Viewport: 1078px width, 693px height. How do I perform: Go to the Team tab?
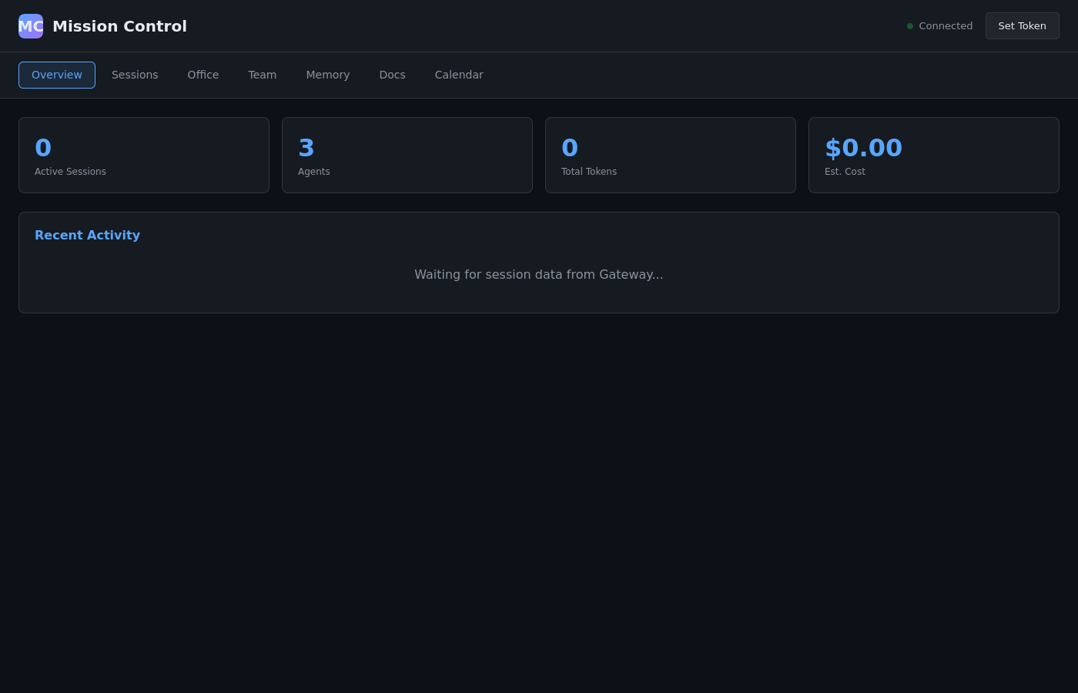pos(262,75)
